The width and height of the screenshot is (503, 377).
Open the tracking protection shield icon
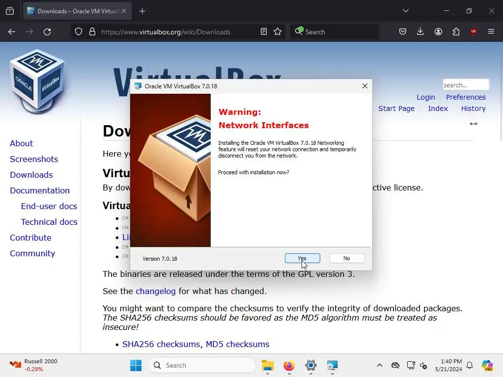pyautogui.click(x=79, y=32)
